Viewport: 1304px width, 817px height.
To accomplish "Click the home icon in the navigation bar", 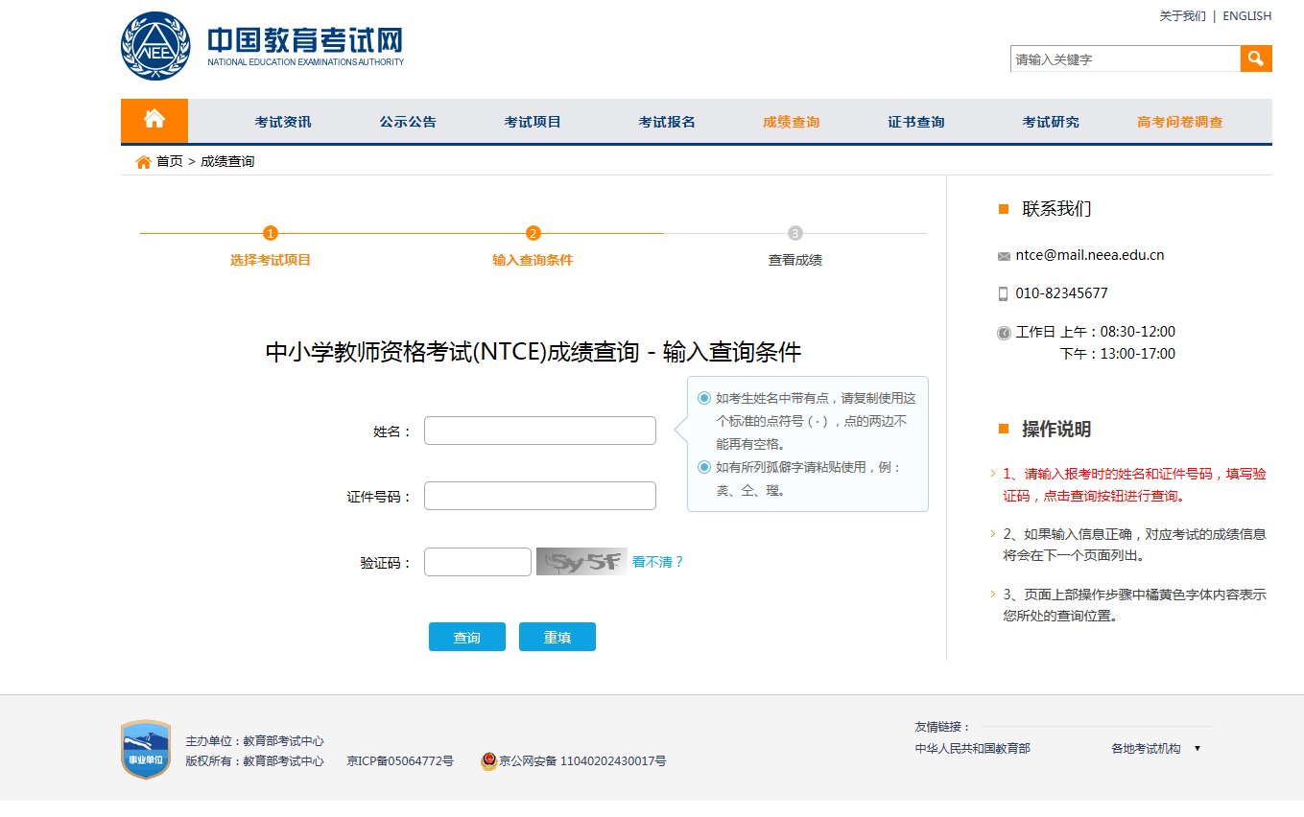I will click(x=154, y=121).
